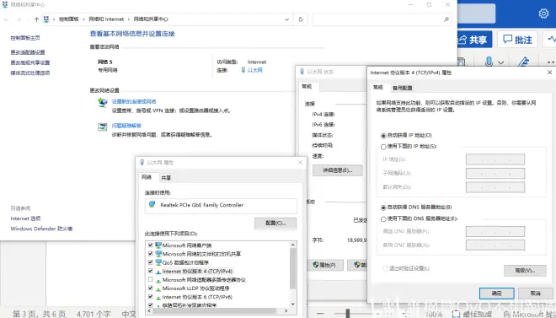The height and width of the screenshot is (318, 556).
Task: Open 更改高级共享设置 link
Action: pyautogui.click(x=30, y=62)
